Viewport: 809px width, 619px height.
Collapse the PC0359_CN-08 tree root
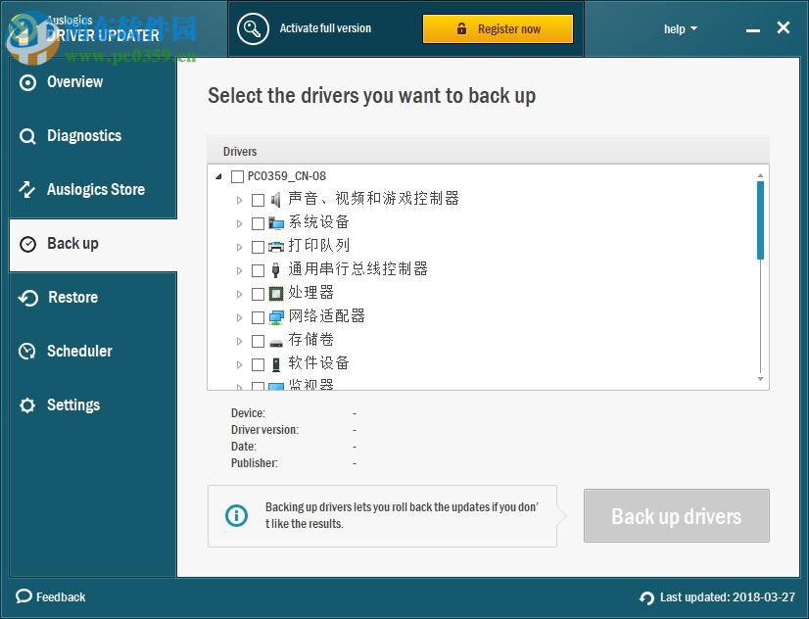tap(219, 176)
